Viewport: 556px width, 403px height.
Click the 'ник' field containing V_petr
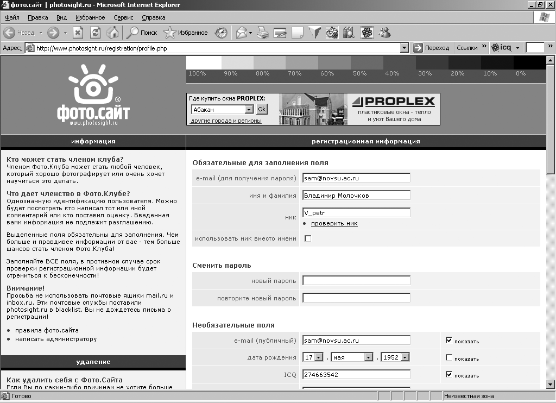[356, 212]
